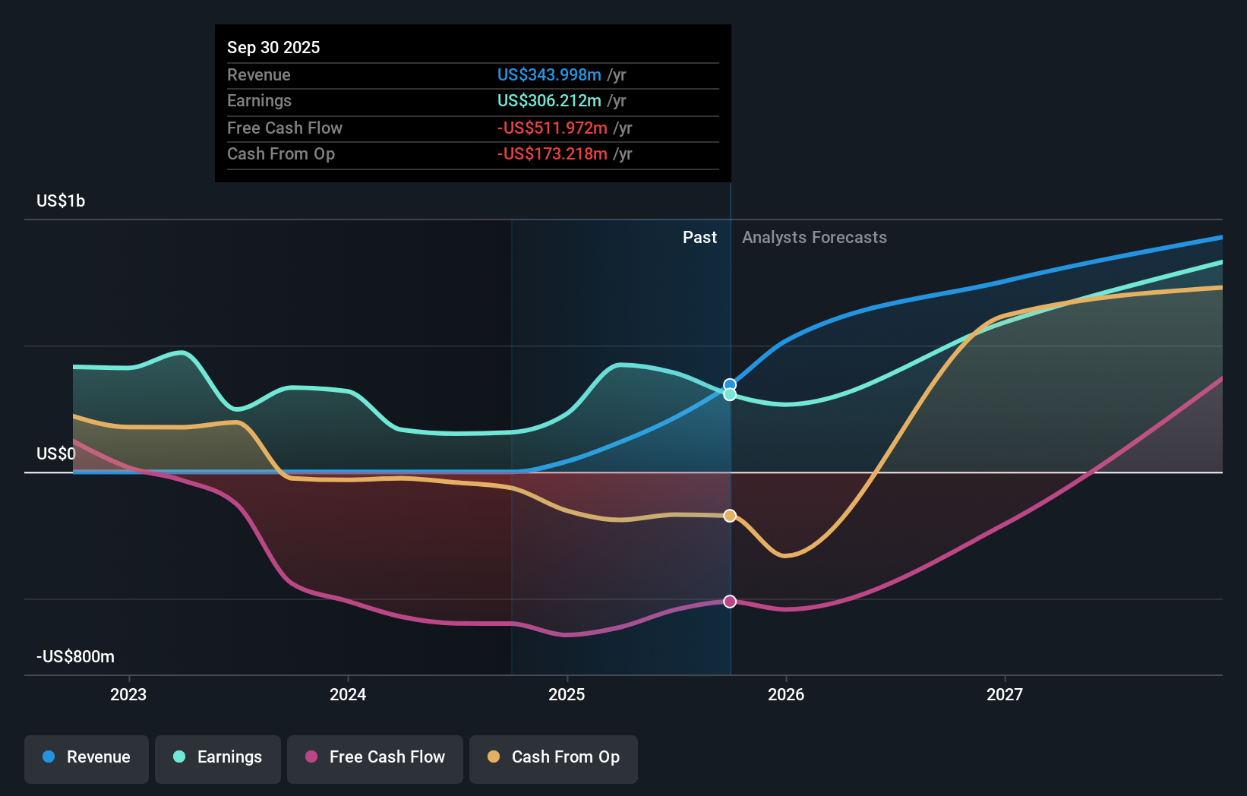Toggle the Earnings series off
This screenshot has width=1247, height=796.
[217, 757]
